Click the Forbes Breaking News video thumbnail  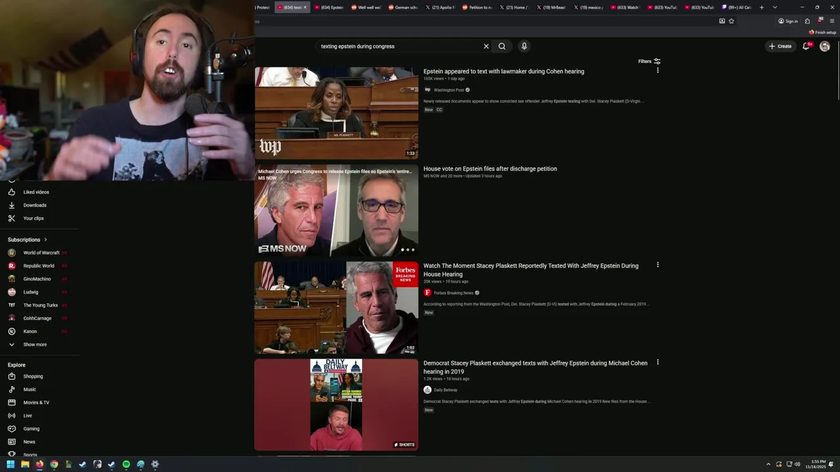[x=336, y=307]
